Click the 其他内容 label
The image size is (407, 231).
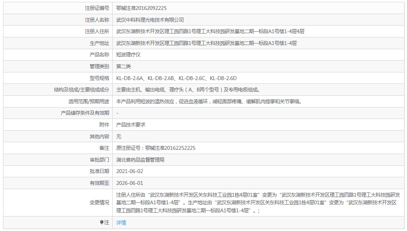(x=99, y=136)
